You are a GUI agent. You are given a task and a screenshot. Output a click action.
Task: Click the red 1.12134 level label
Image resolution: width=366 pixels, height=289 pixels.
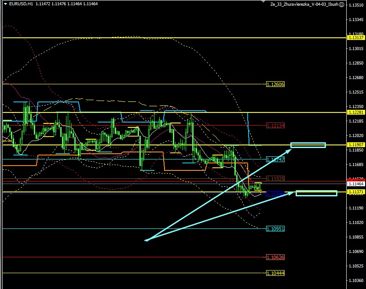coord(275,125)
